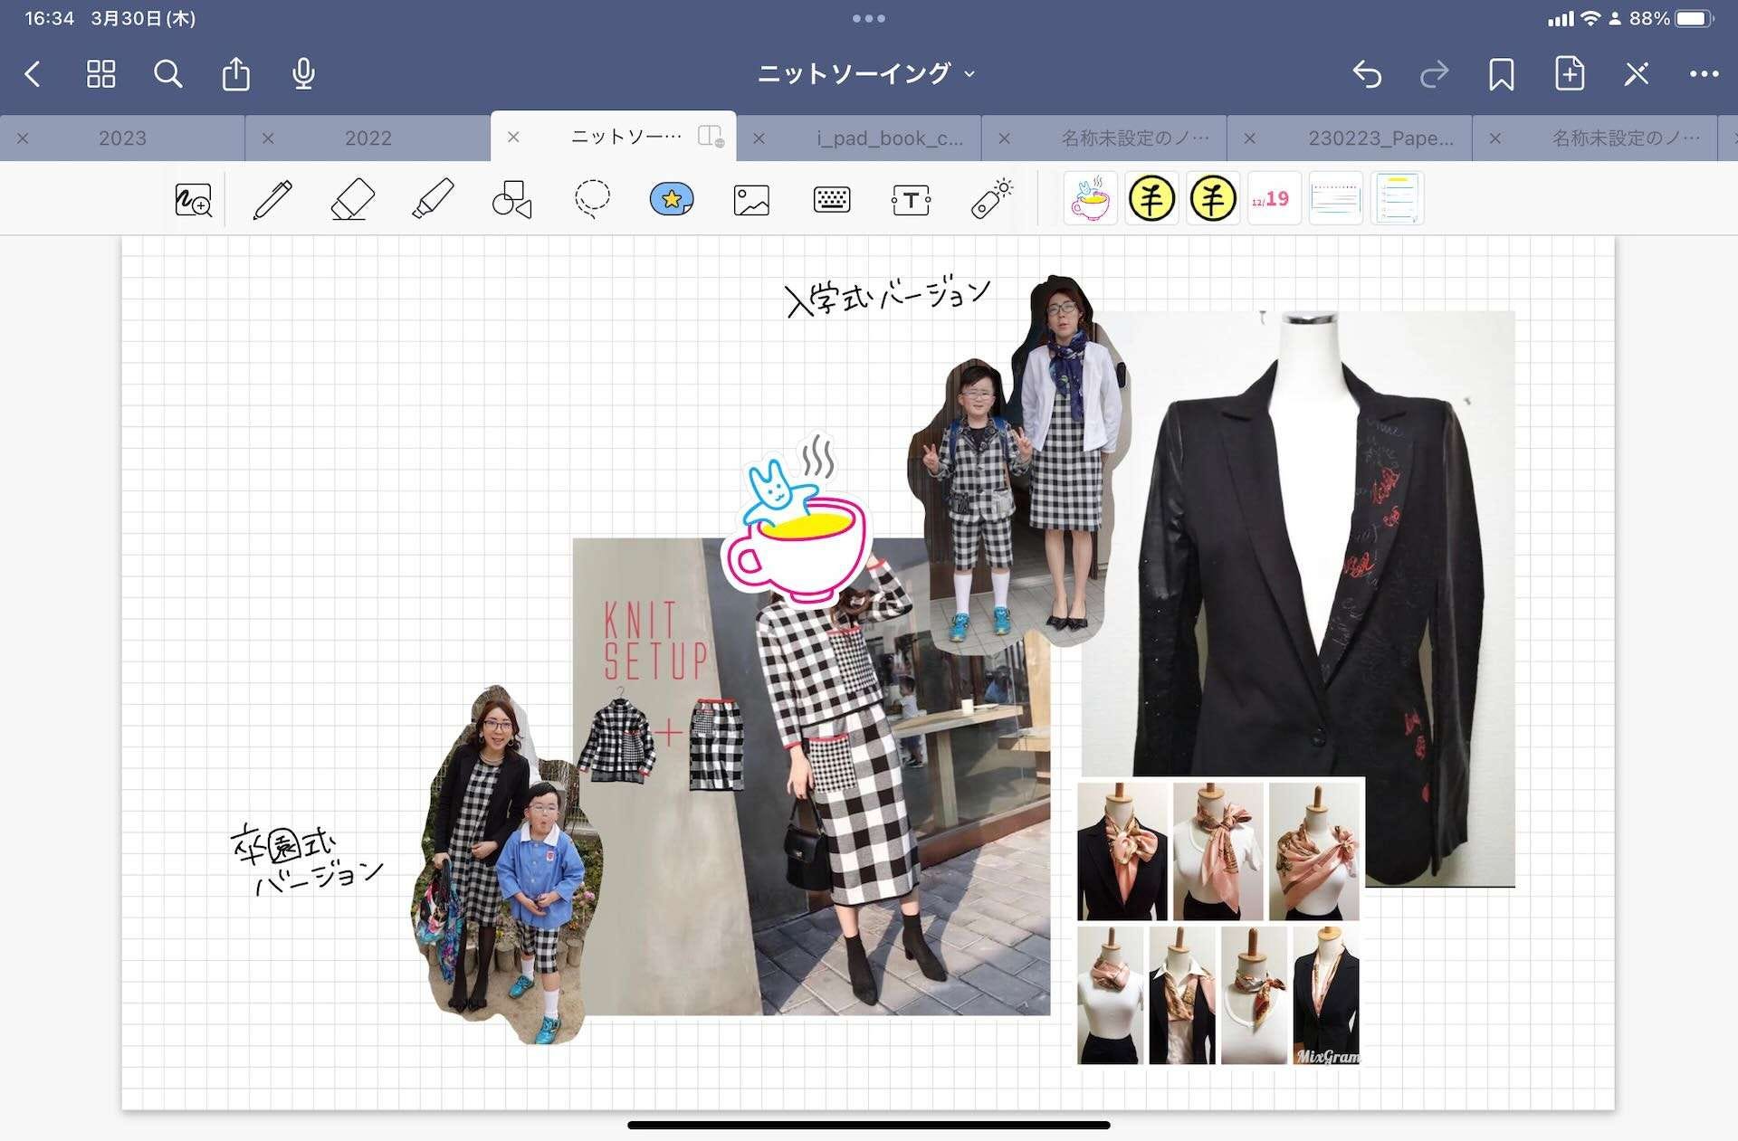Open the share export button
Viewport: 1738px width, 1141px height.
(235, 74)
